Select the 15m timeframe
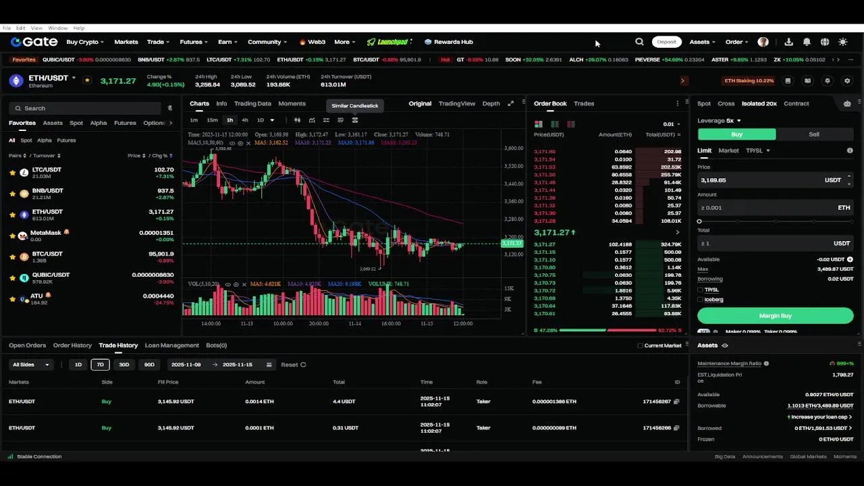864x486 pixels. (212, 120)
